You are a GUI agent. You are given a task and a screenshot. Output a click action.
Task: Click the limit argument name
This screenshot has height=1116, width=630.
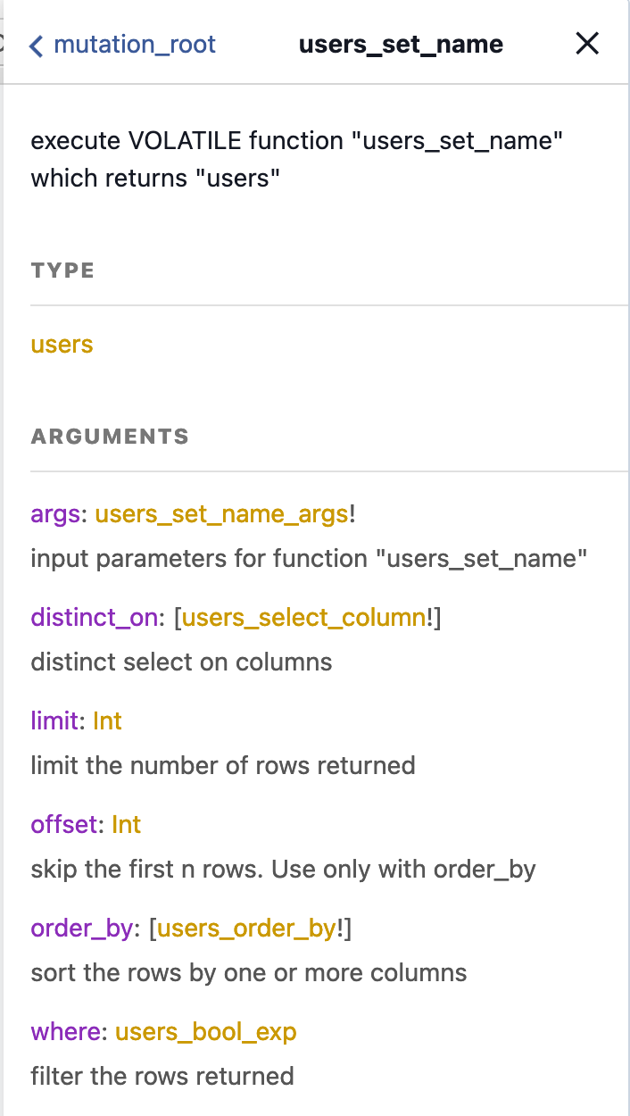click(55, 720)
